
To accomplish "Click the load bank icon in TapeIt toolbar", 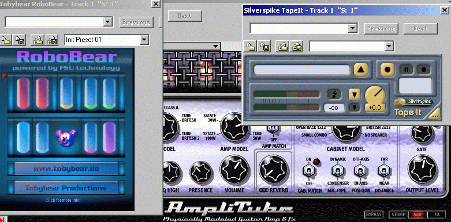I will pyautogui.click(x=282, y=46).
